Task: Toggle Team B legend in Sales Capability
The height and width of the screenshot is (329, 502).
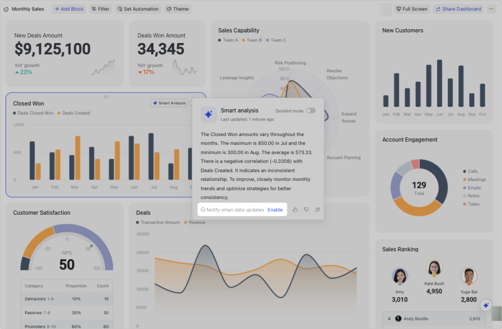Action: 252,40
